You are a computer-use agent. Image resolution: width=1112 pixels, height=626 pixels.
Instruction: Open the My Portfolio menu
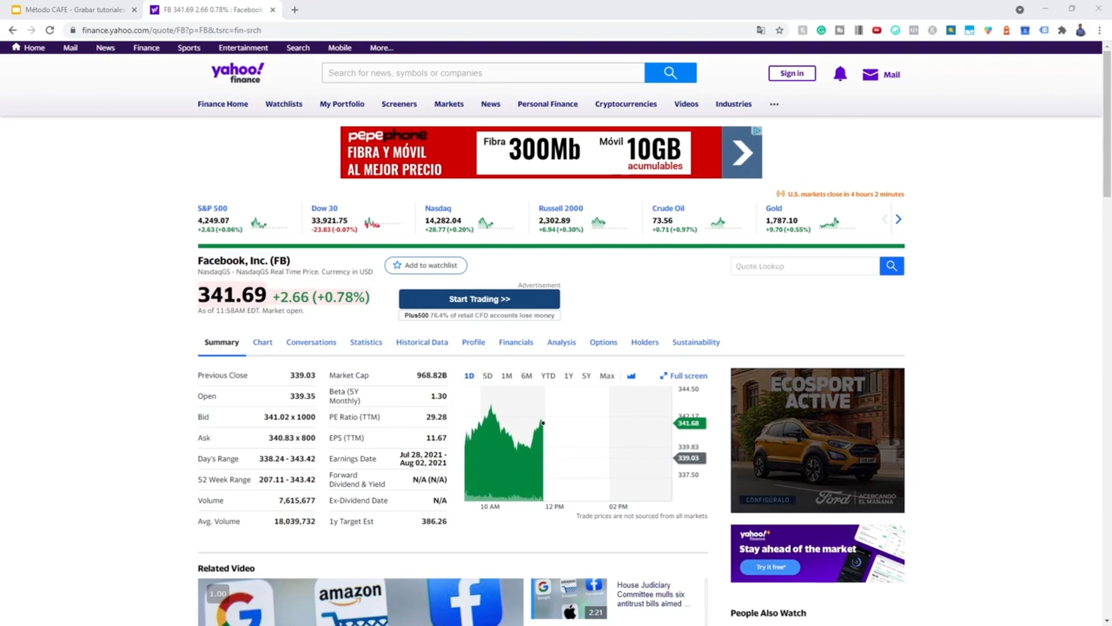click(342, 104)
